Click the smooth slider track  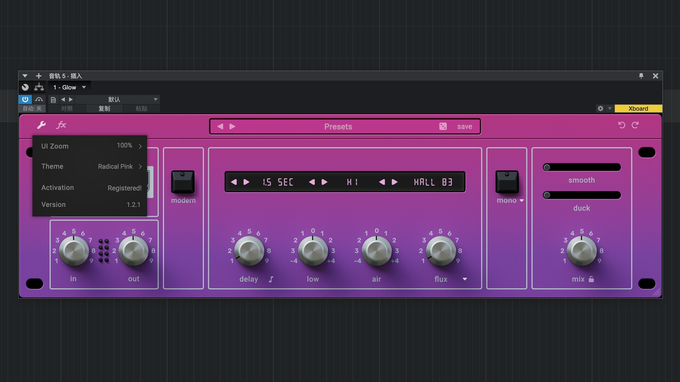pyautogui.click(x=582, y=167)
